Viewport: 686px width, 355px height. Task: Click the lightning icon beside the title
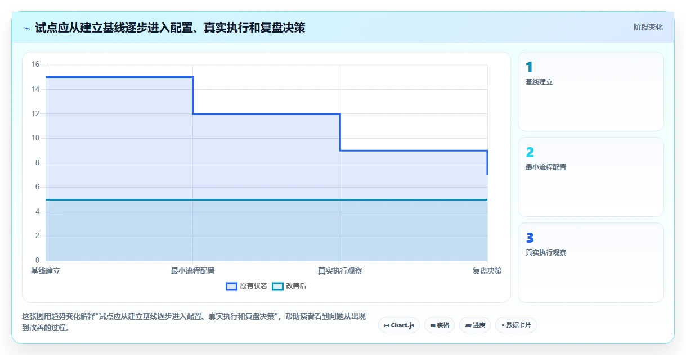click(27, 28)
